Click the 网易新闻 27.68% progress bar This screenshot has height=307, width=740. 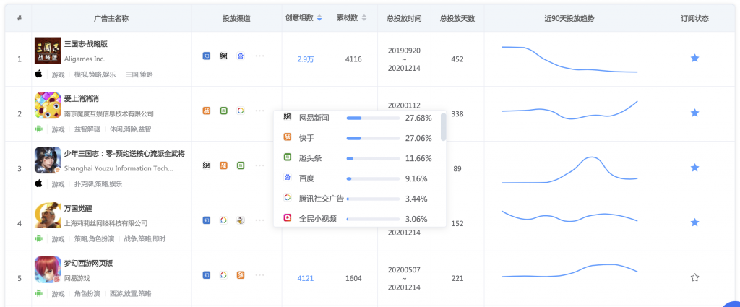pyautogui.click(x=373, y=118)
